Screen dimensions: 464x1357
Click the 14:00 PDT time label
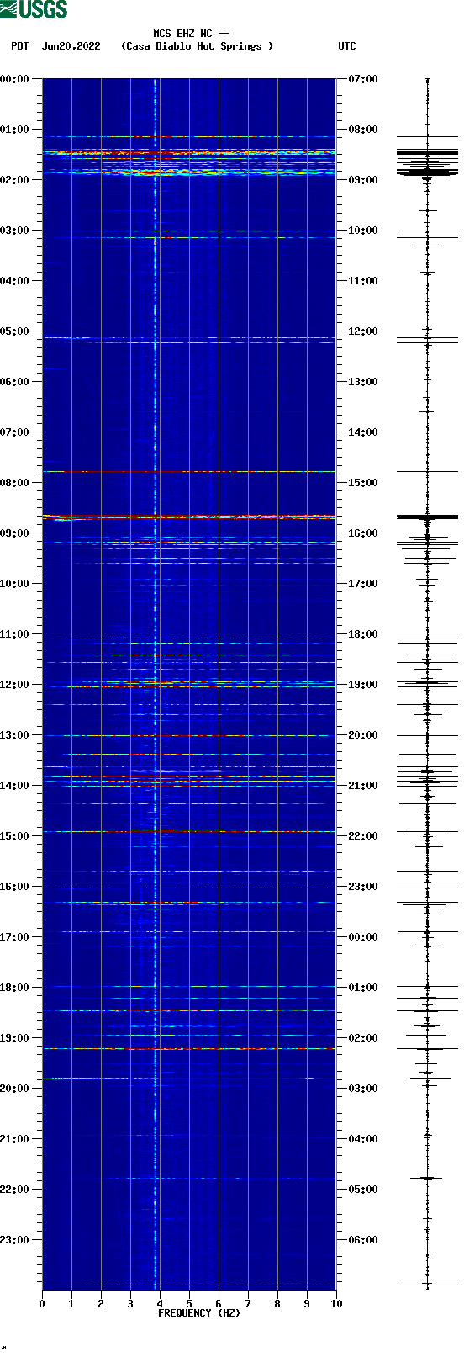pos(15,786)
